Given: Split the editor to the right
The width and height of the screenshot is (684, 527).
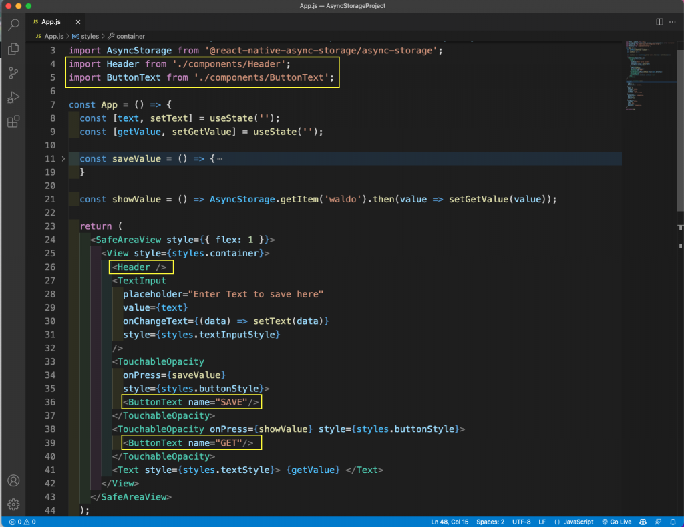Looking at the screenshot, I should (x=659, y=22).
